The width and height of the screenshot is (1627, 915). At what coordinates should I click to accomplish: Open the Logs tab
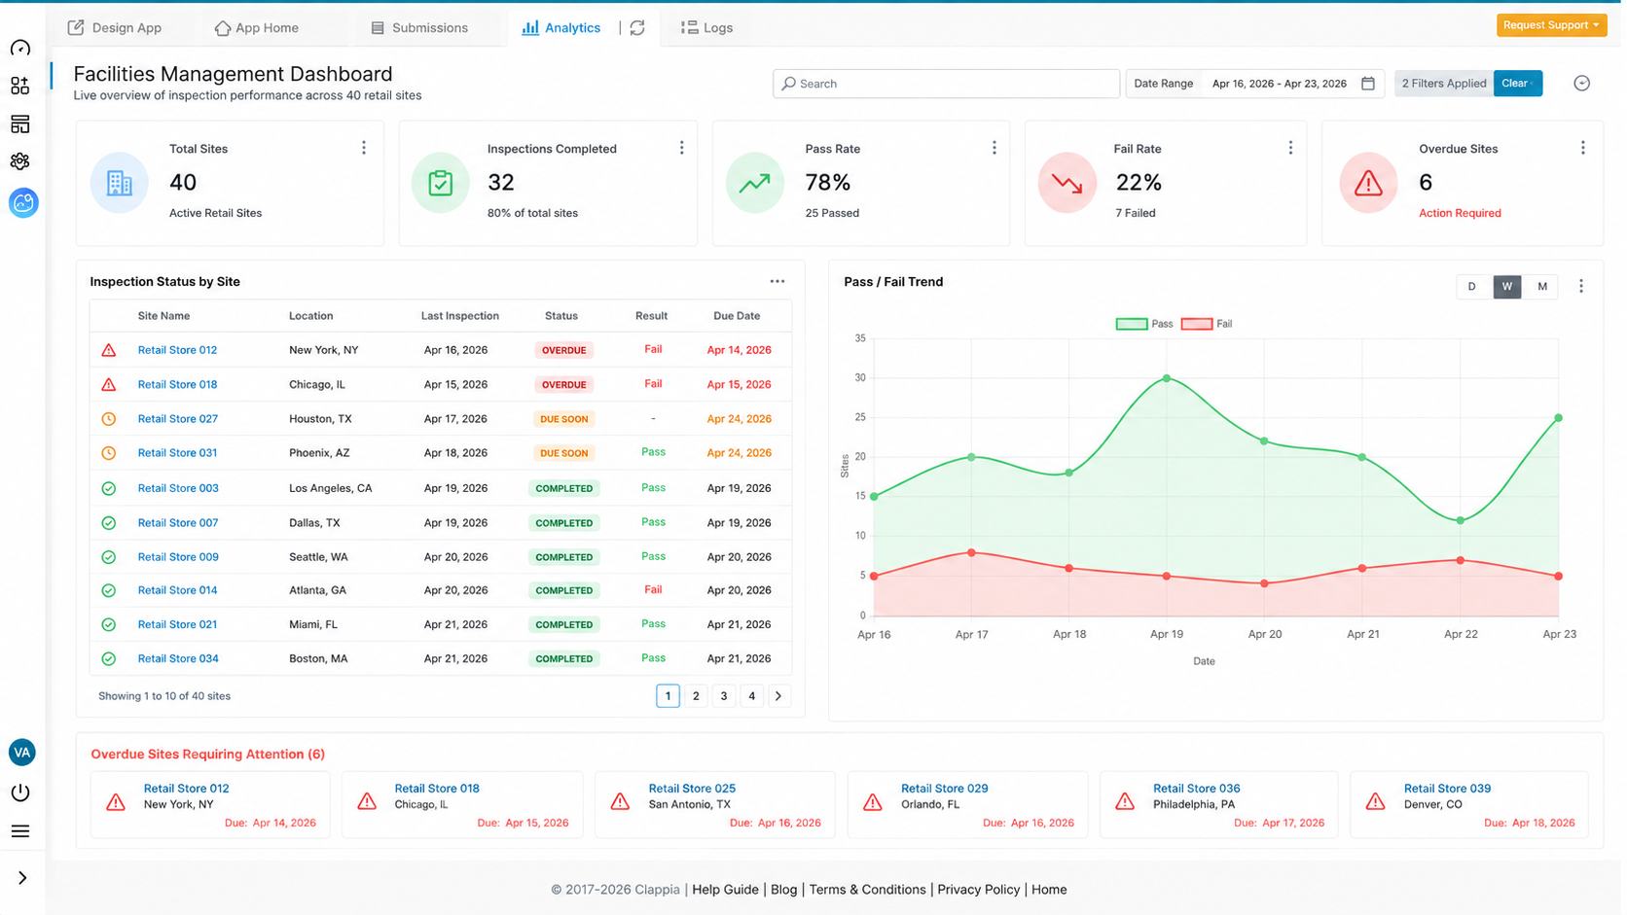click(707, 28)
